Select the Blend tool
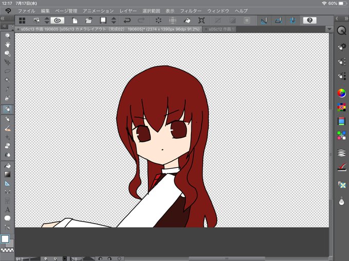The image size is (349, 261). [x=7, y=155]
